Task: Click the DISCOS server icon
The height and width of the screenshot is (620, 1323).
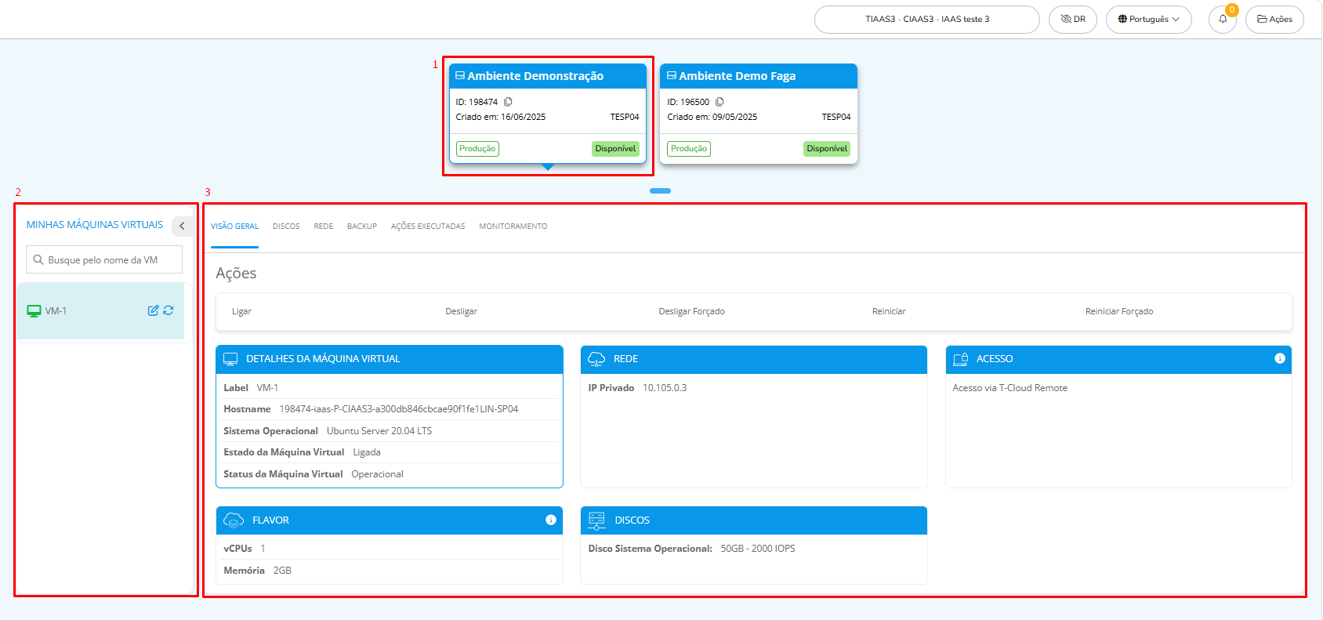Action: coord(596,520)
